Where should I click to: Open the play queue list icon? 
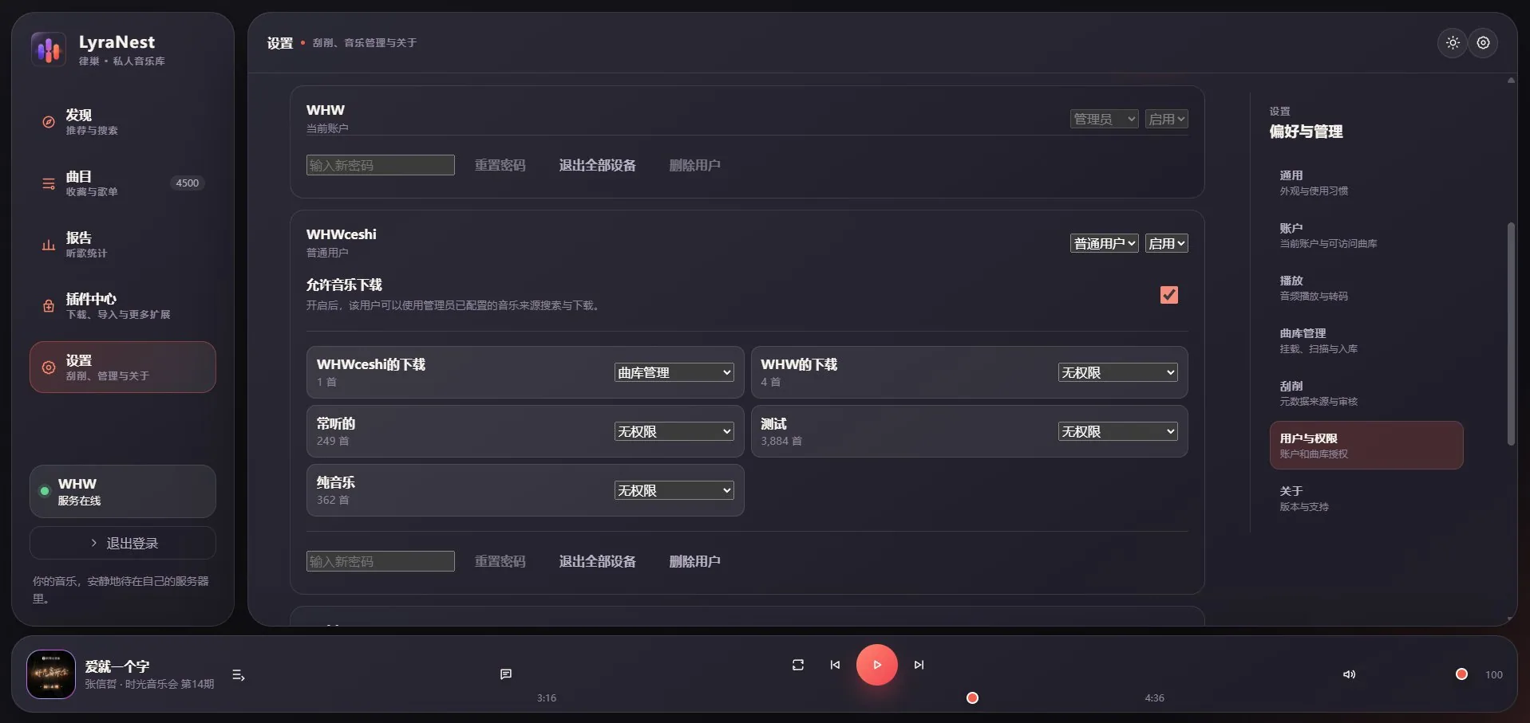pyautogui.click(x=238, y=675)
